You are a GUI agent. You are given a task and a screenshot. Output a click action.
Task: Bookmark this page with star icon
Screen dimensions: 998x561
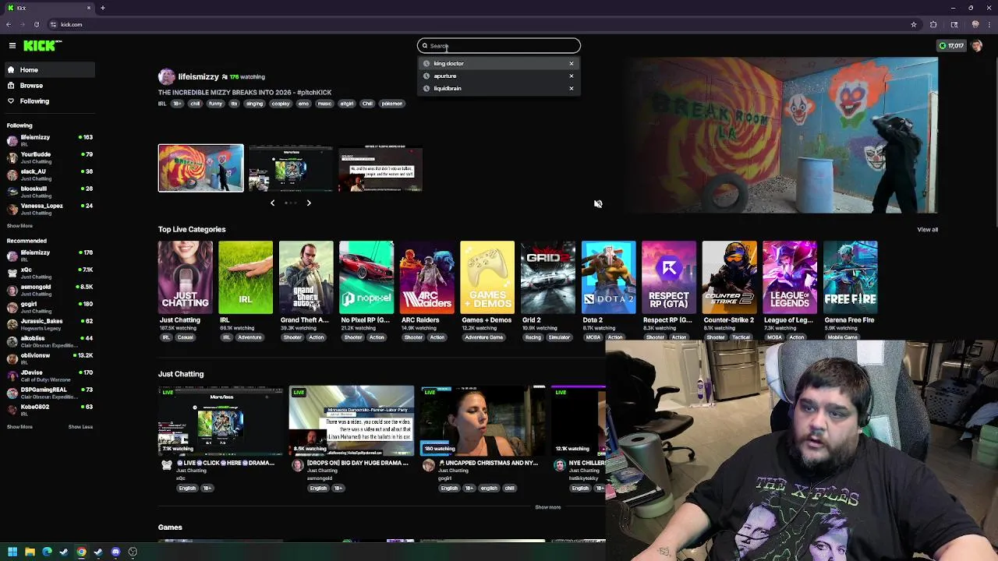point(914,25)
